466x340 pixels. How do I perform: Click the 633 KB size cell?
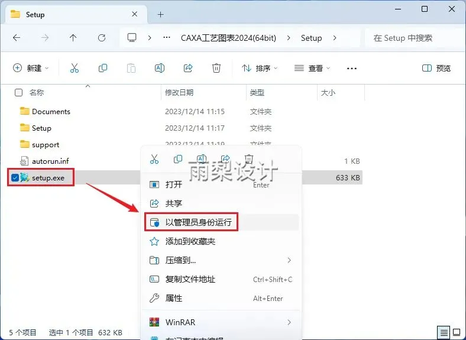click(348, 178)
